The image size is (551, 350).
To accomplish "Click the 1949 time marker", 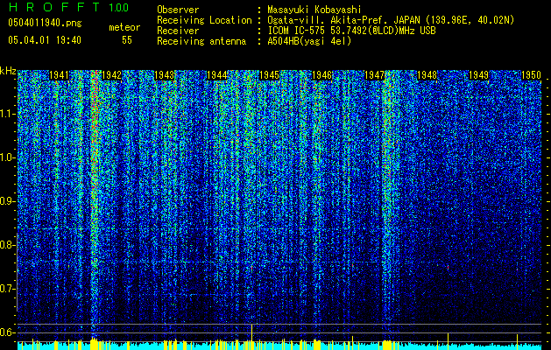I will pos(479,75).
